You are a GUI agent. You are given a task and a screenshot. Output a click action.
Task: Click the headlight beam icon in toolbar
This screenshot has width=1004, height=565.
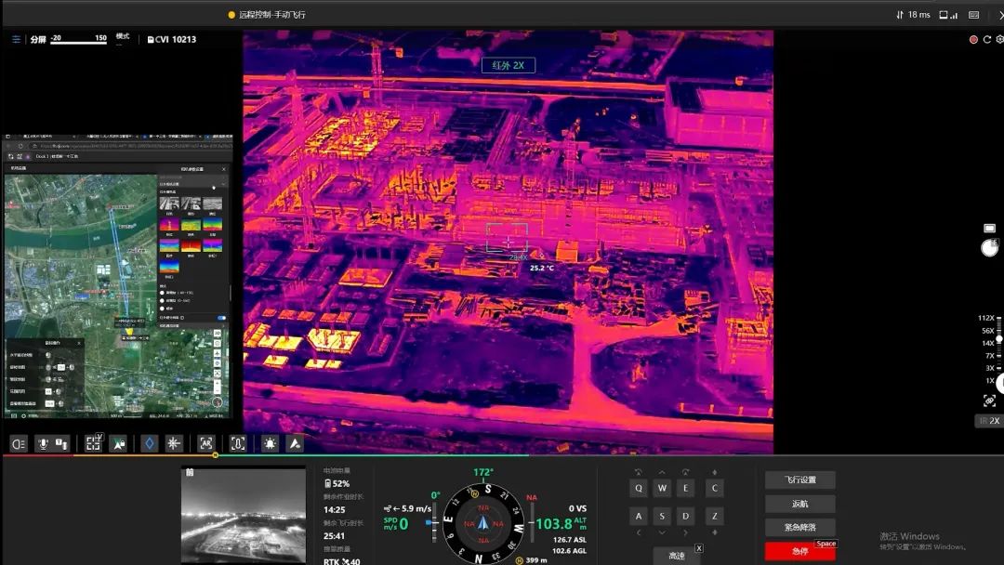(x=19, y=444)
